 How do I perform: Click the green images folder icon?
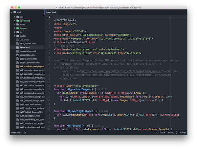18,28
